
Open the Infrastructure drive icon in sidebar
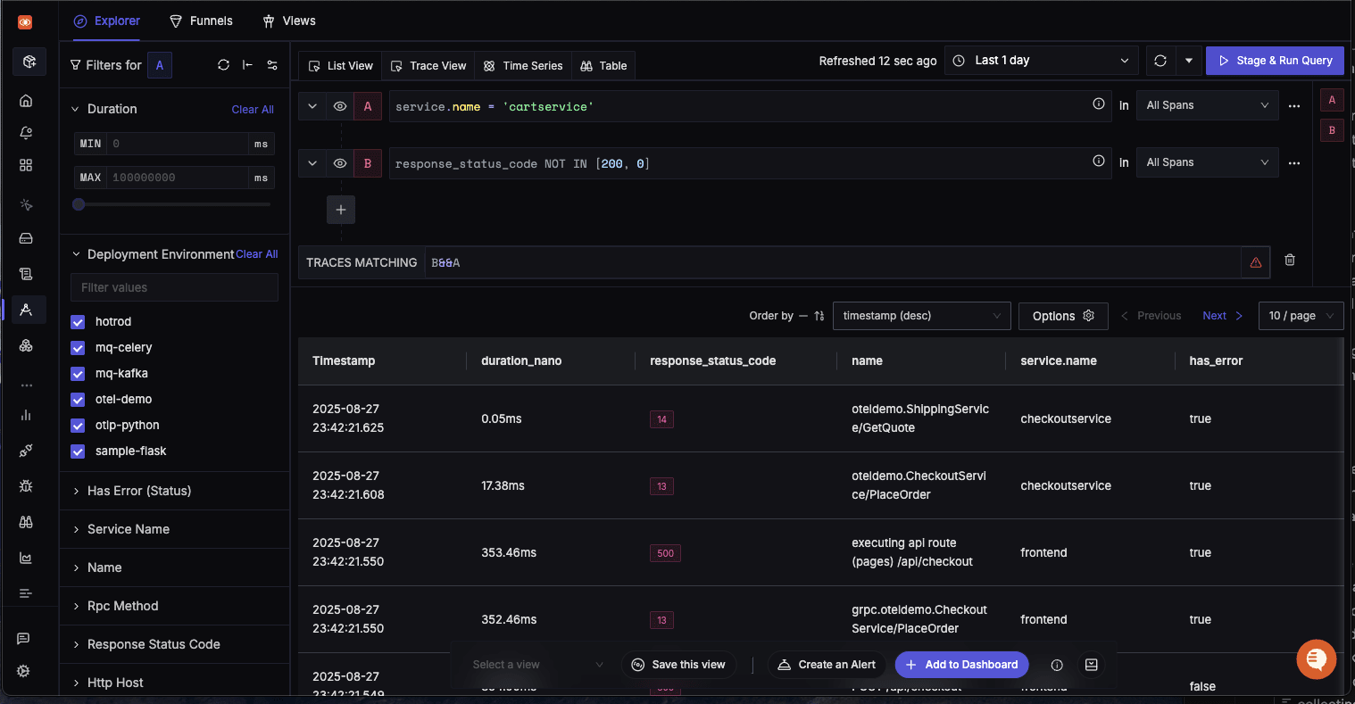pos(26,238)
